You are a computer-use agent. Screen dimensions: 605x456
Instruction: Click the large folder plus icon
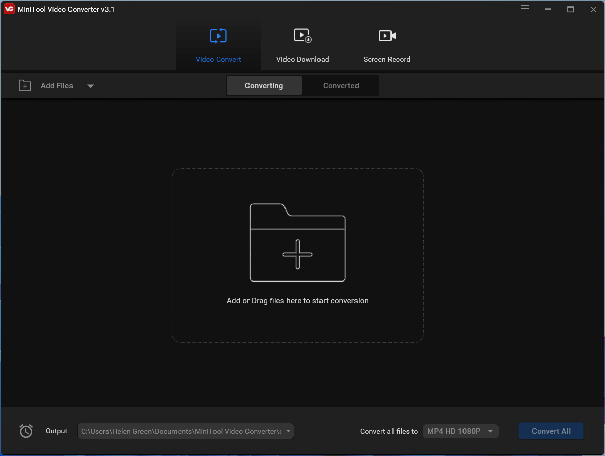[298, 242]
